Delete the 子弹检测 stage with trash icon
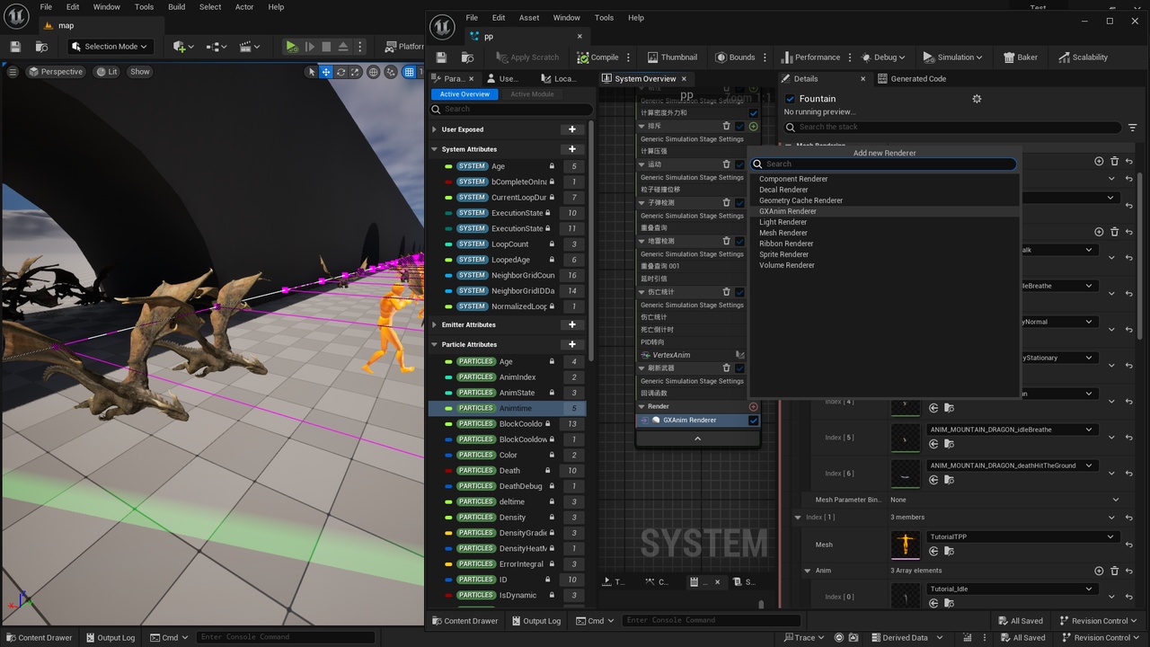The image size is (1150, 647). [727, 203]
